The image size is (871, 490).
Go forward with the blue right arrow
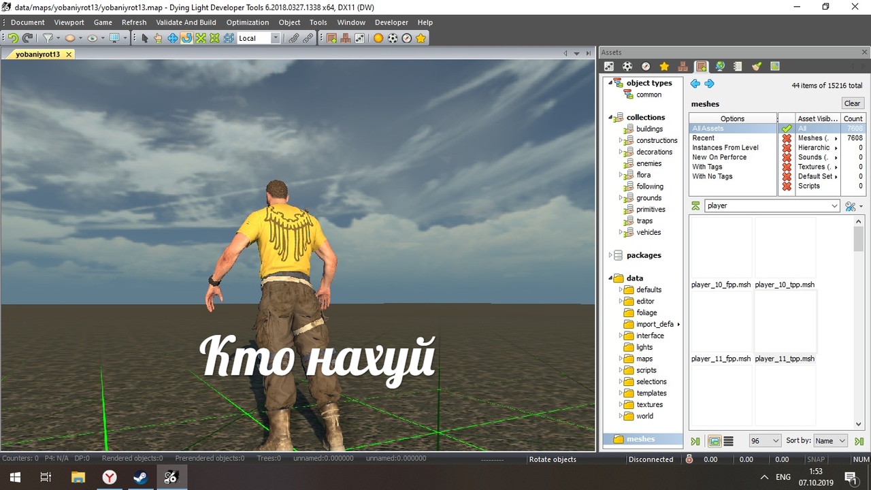(x=709, y=84)
